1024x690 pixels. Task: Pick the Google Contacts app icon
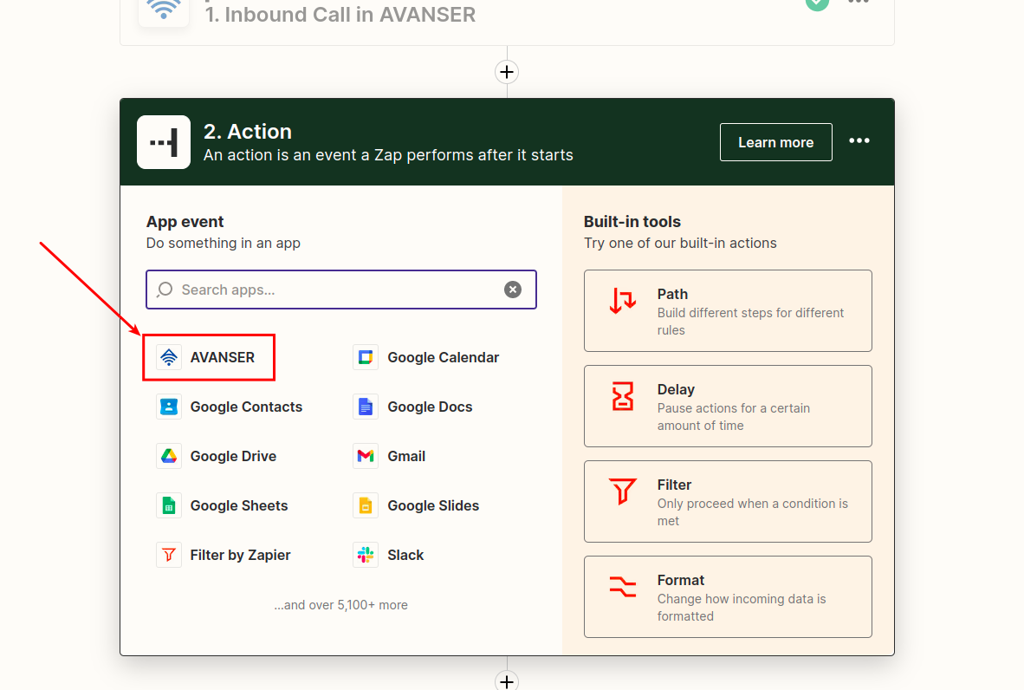pos(169,407)
